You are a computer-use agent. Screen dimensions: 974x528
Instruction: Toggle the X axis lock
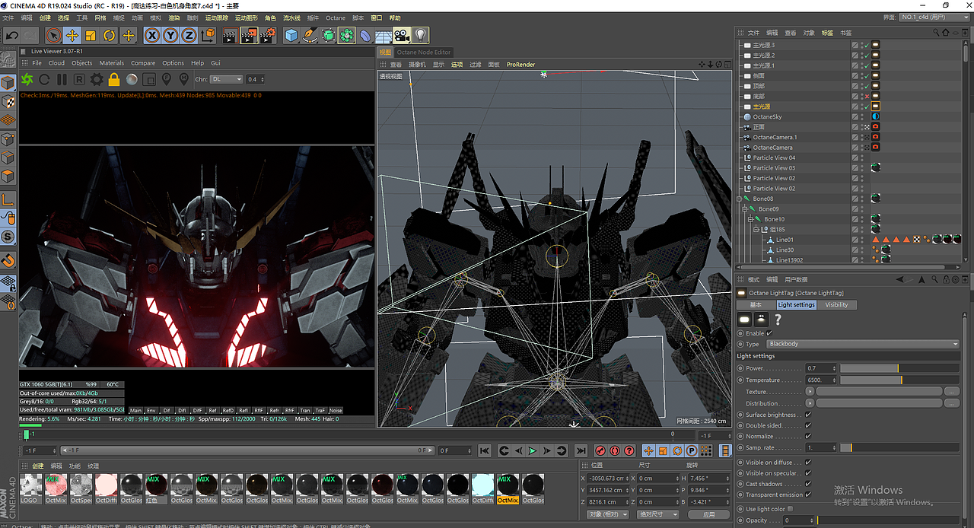[x=152, y=35]
